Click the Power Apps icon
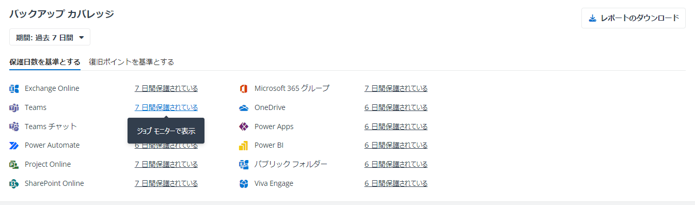695x205 pixels. (x=244, y=127)
